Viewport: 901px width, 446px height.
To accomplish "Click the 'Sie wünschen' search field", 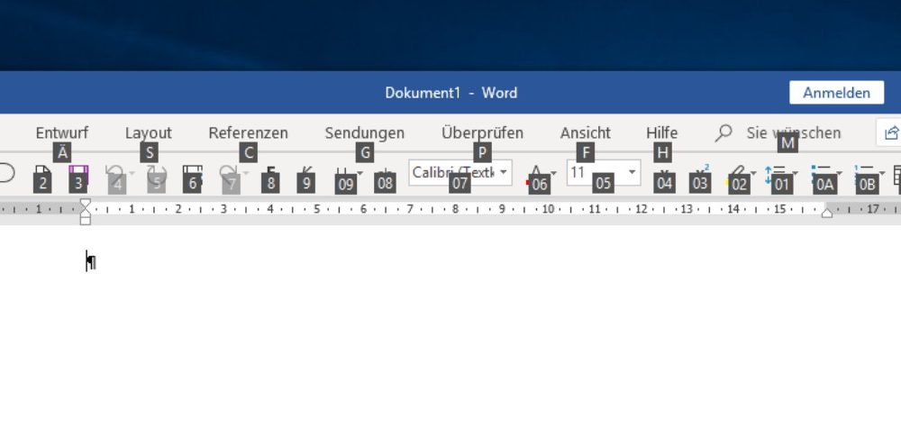I will (794, 132).
